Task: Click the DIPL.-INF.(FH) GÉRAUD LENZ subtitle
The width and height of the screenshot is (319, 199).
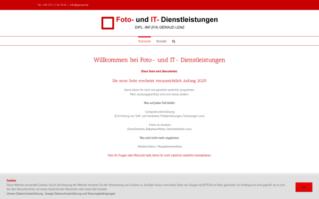Action: (x=159, y=28)
